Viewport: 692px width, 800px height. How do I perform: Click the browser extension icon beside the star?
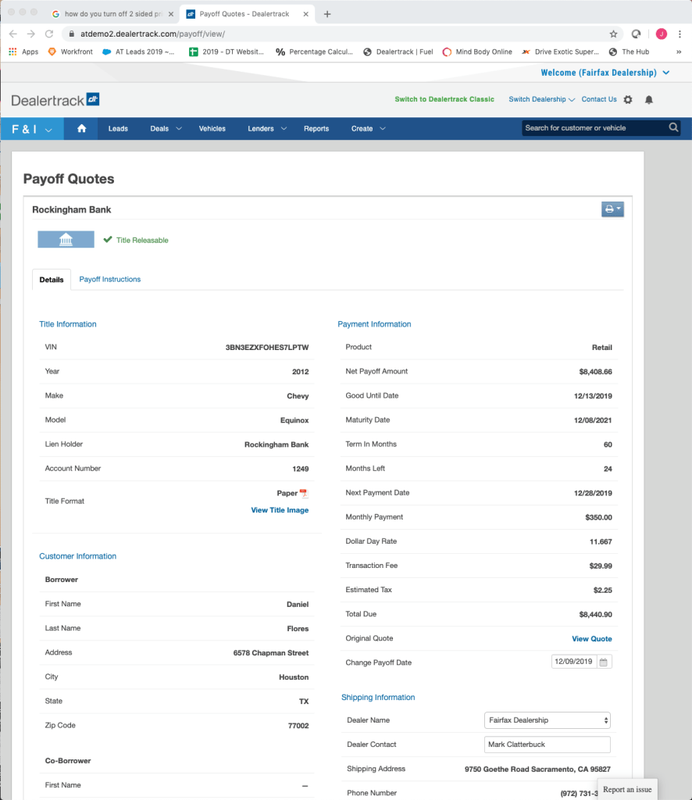636,34
